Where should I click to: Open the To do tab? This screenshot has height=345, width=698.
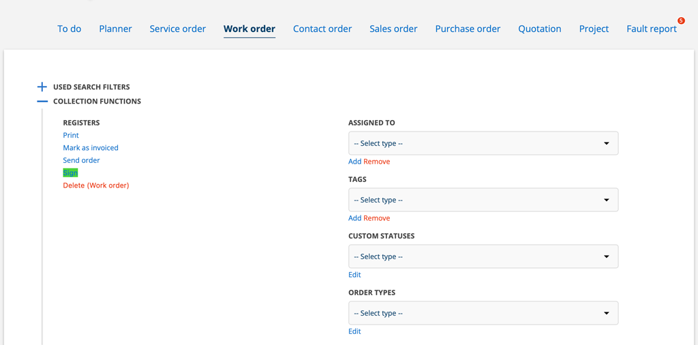coord(69,29)
